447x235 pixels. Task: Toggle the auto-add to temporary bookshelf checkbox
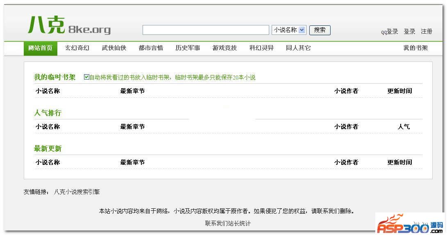point(87,77)
